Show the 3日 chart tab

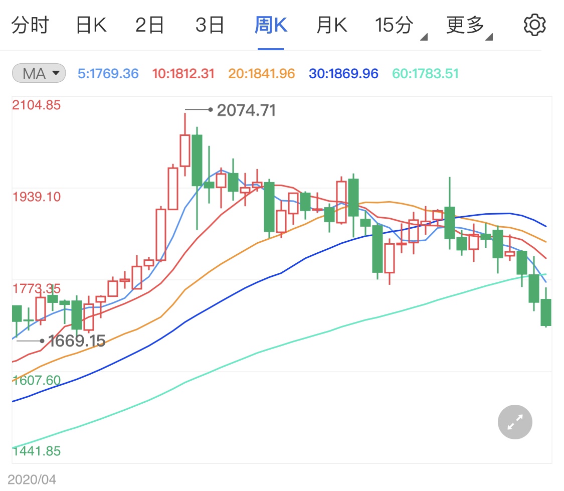coord(210,25)
